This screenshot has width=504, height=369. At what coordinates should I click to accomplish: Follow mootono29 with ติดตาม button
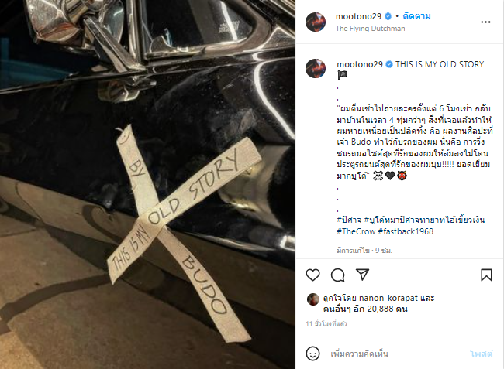416,16
